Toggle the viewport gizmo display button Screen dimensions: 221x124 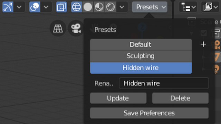click(8, 7)
